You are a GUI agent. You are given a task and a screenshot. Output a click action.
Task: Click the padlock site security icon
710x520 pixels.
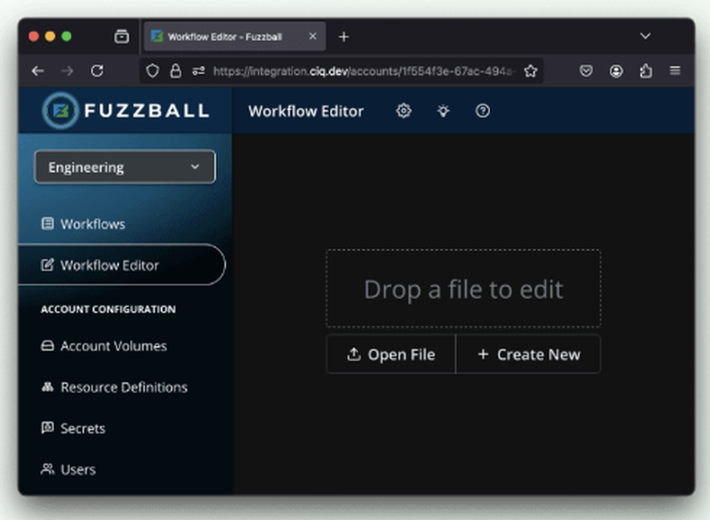pyautogui.click(x=175, y=71)
